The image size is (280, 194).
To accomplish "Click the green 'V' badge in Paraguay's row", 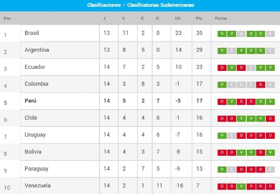I will click(222, 170).
